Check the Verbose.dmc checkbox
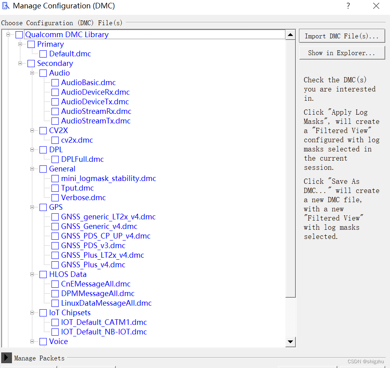The height and width of the screenshot is (368, 390). [55, 198]
